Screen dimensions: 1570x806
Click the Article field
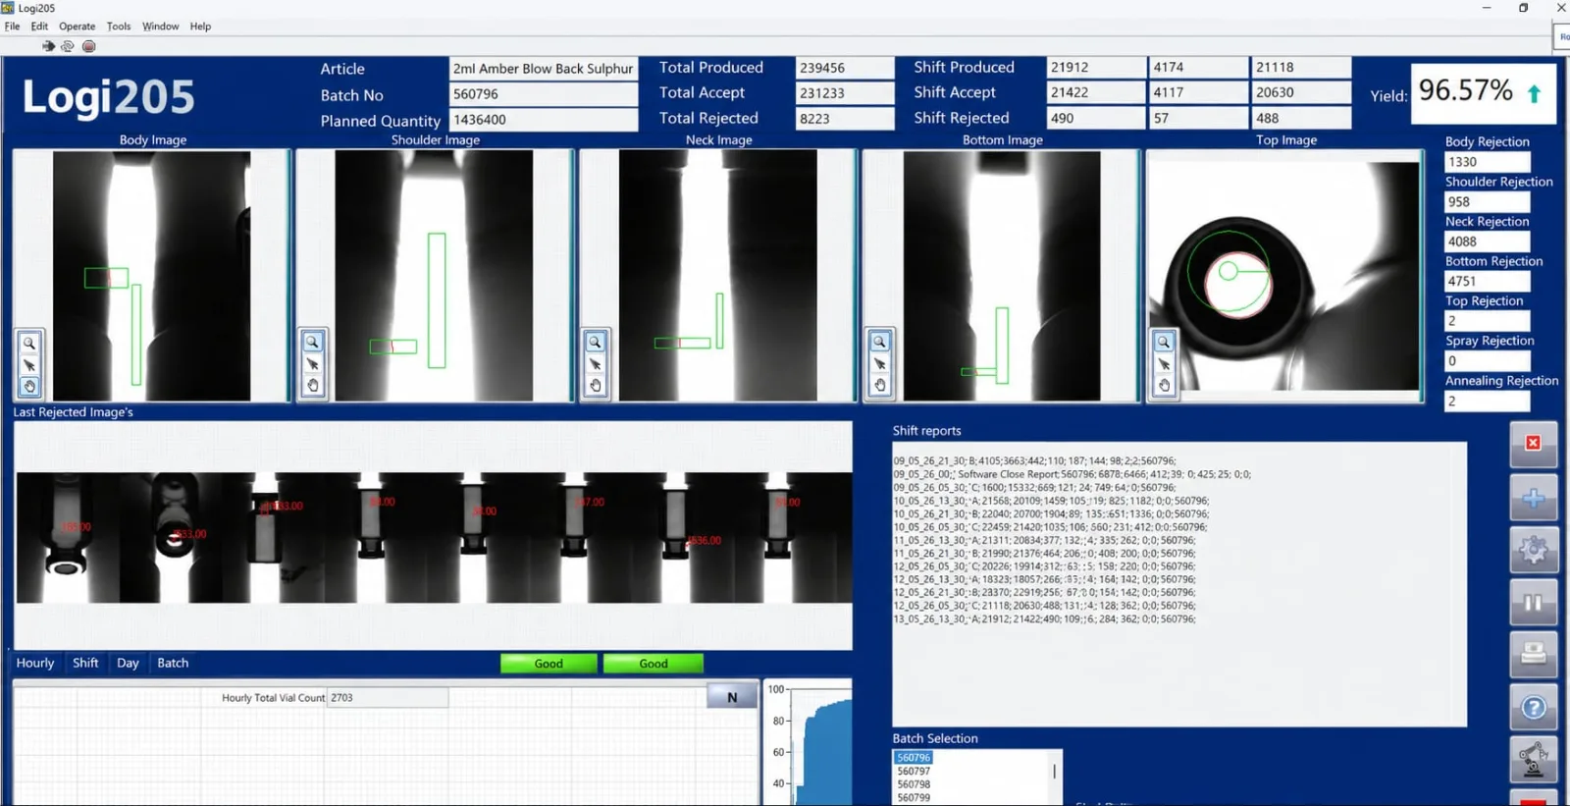(x=544, y=69)
